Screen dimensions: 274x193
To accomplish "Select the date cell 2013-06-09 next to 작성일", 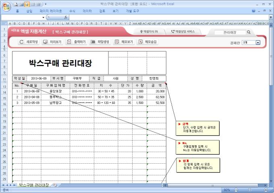I will point(39,79).
